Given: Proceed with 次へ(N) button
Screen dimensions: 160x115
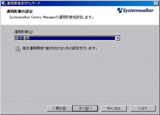Looking at the screenshot, I should tap(85, 108).
